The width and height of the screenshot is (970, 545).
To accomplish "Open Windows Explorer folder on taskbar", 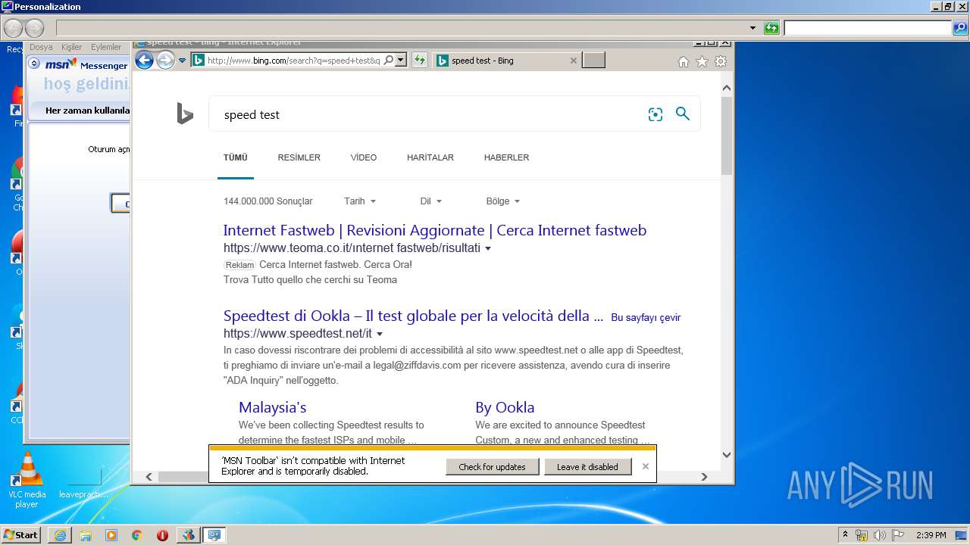I will [x=86, y=535].
